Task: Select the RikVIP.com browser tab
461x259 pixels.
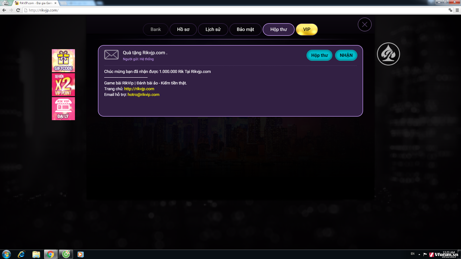Action: (x=35, y=3)
